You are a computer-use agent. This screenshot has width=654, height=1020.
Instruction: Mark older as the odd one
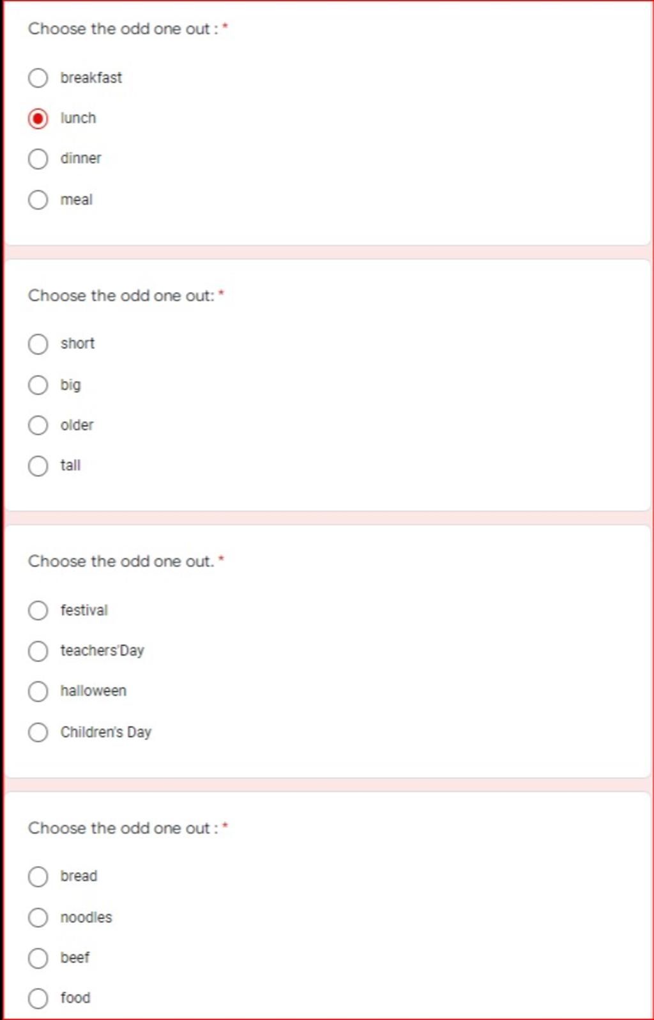tap(38, 426)
